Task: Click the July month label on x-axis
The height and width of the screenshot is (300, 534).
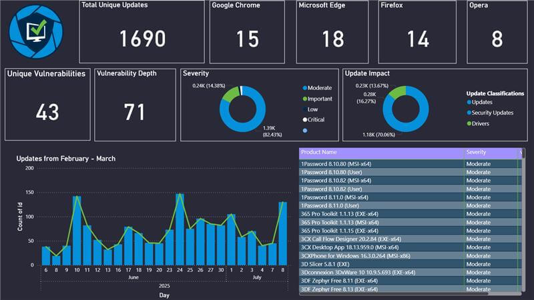Action: pyautogui.click(x=257, y=277)
